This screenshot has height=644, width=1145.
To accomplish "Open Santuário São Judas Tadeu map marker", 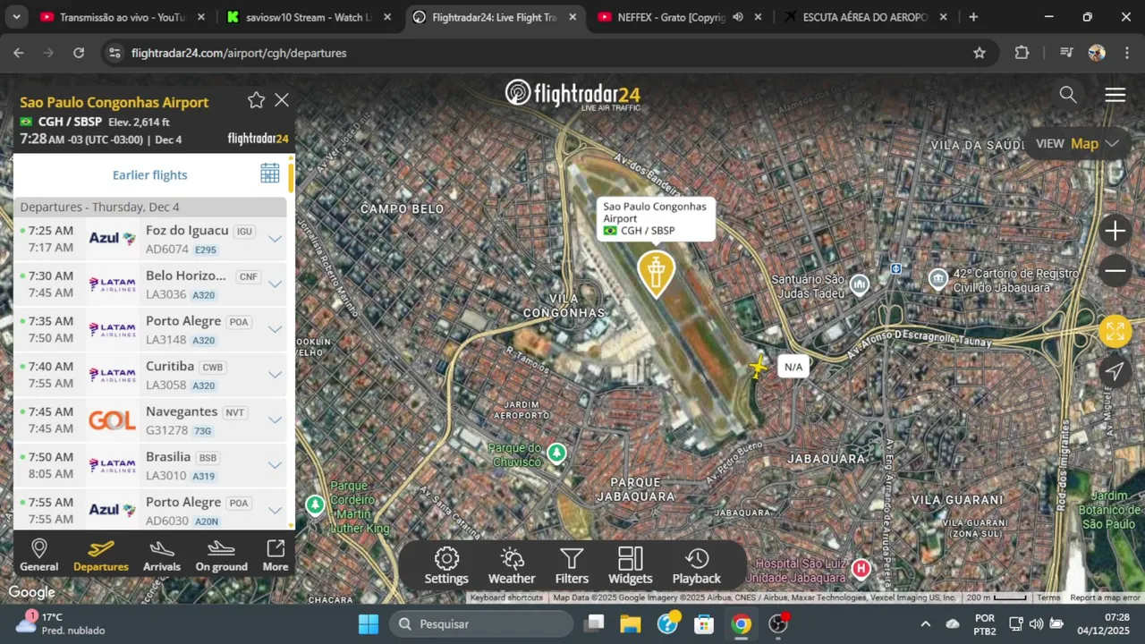I will point(860,284).
